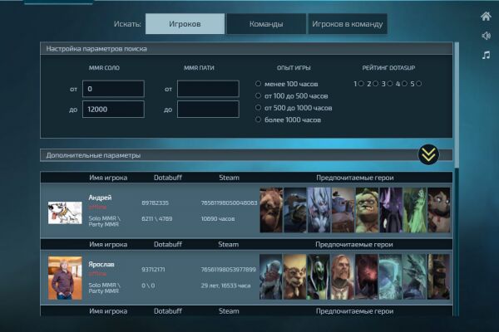499x332 pixels.
Task: Open the 'Игроков в команду' tab
Action: (x=348, y=24)
